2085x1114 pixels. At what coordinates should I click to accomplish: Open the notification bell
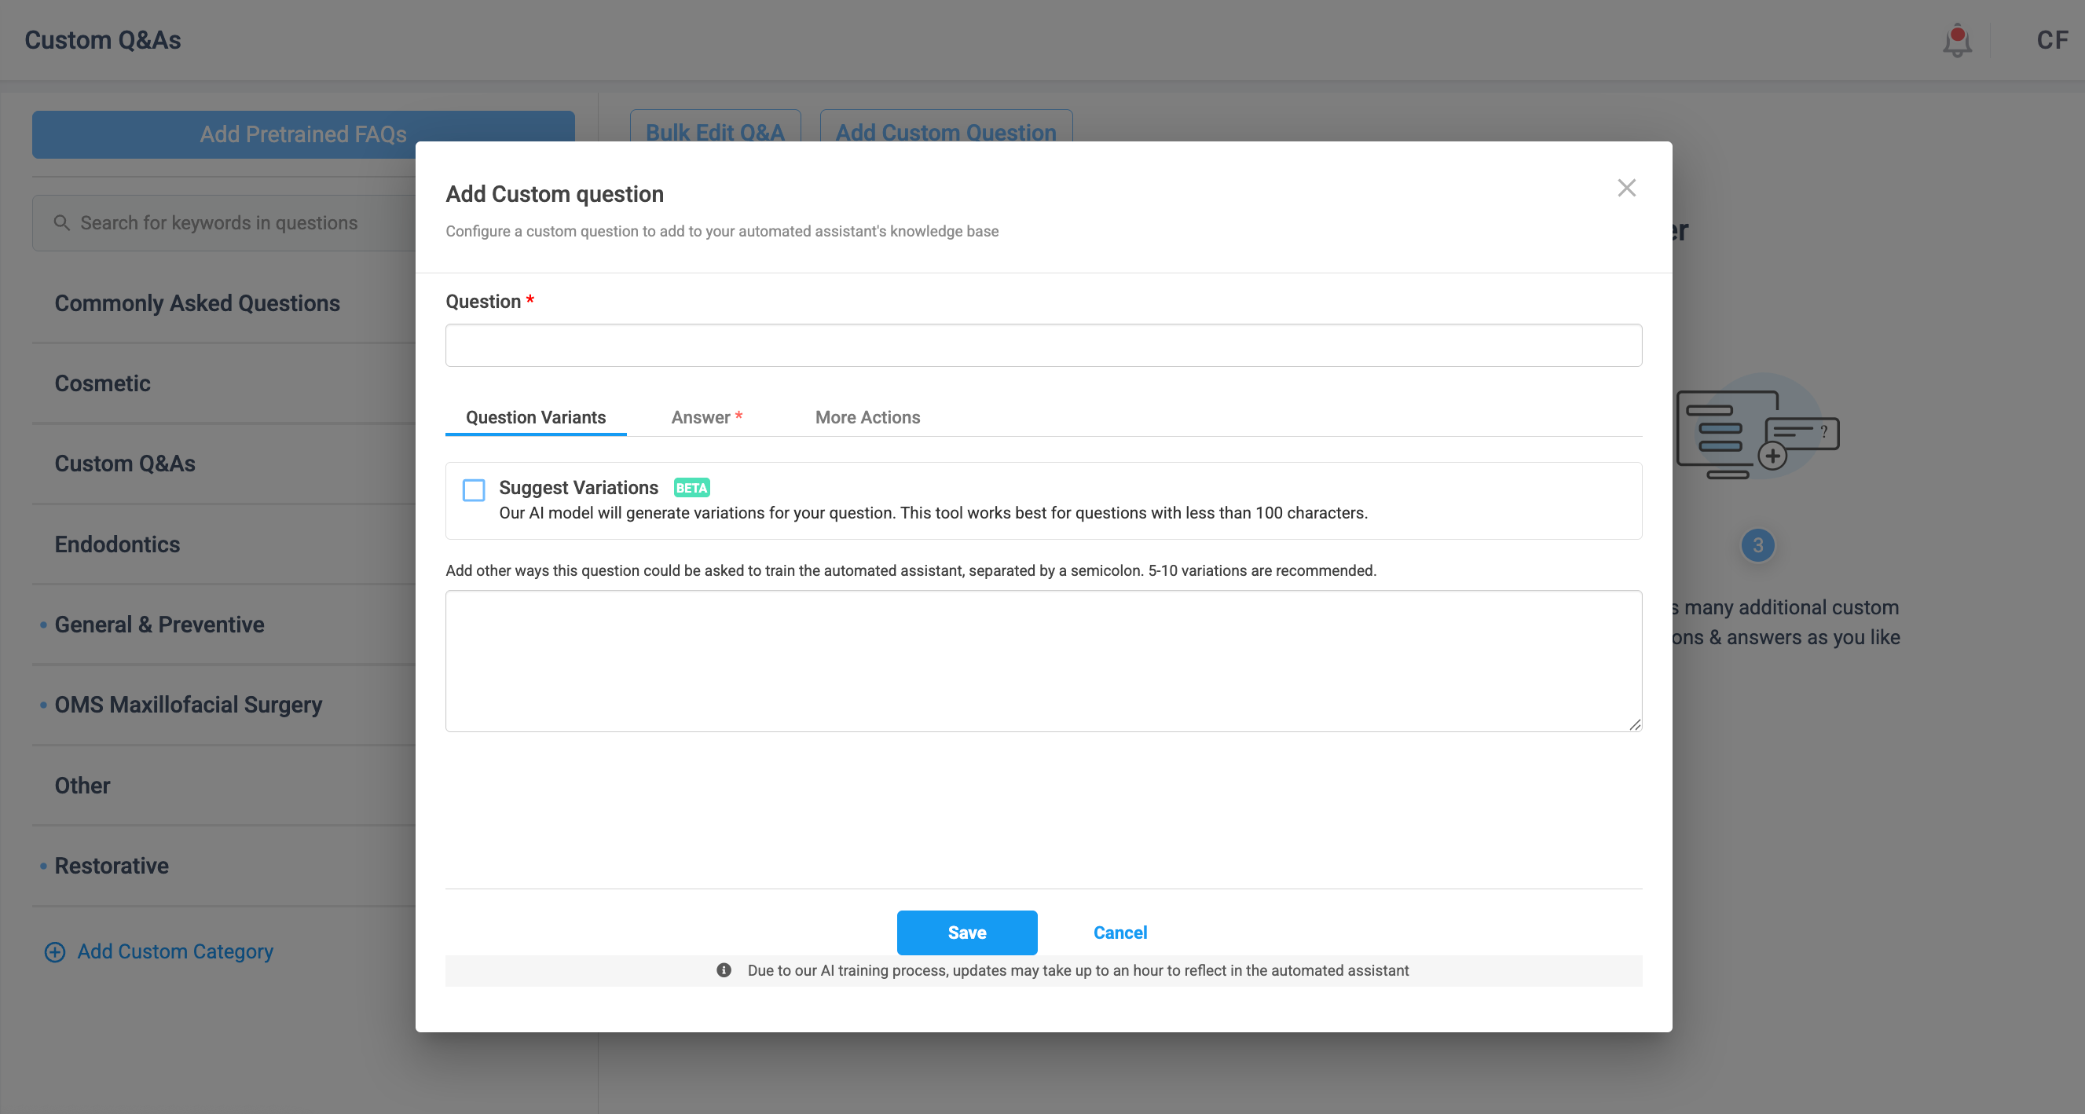click(x=1956, y=41)
